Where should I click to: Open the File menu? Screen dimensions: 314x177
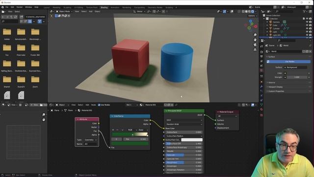point(6,7)
